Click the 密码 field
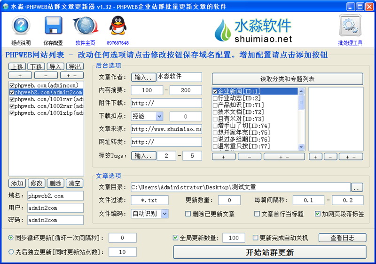This screenshot has height=264, width=376. (x=55, y=220)
